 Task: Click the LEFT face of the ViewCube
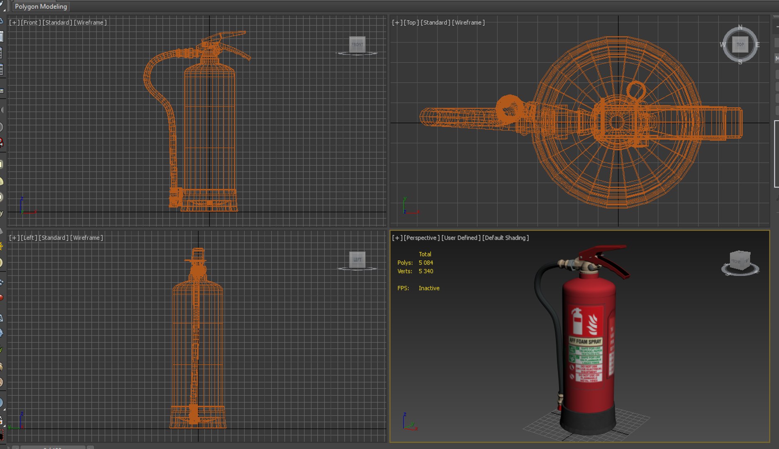point(357,259)
